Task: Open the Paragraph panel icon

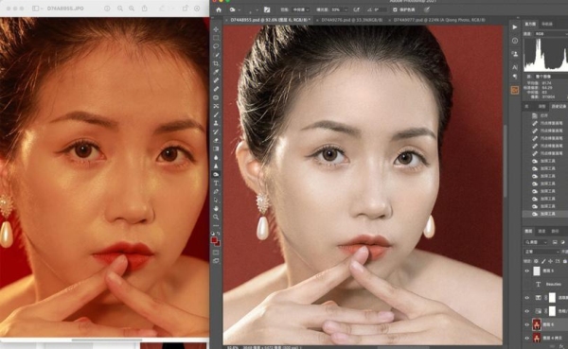Action: (515, 77)
